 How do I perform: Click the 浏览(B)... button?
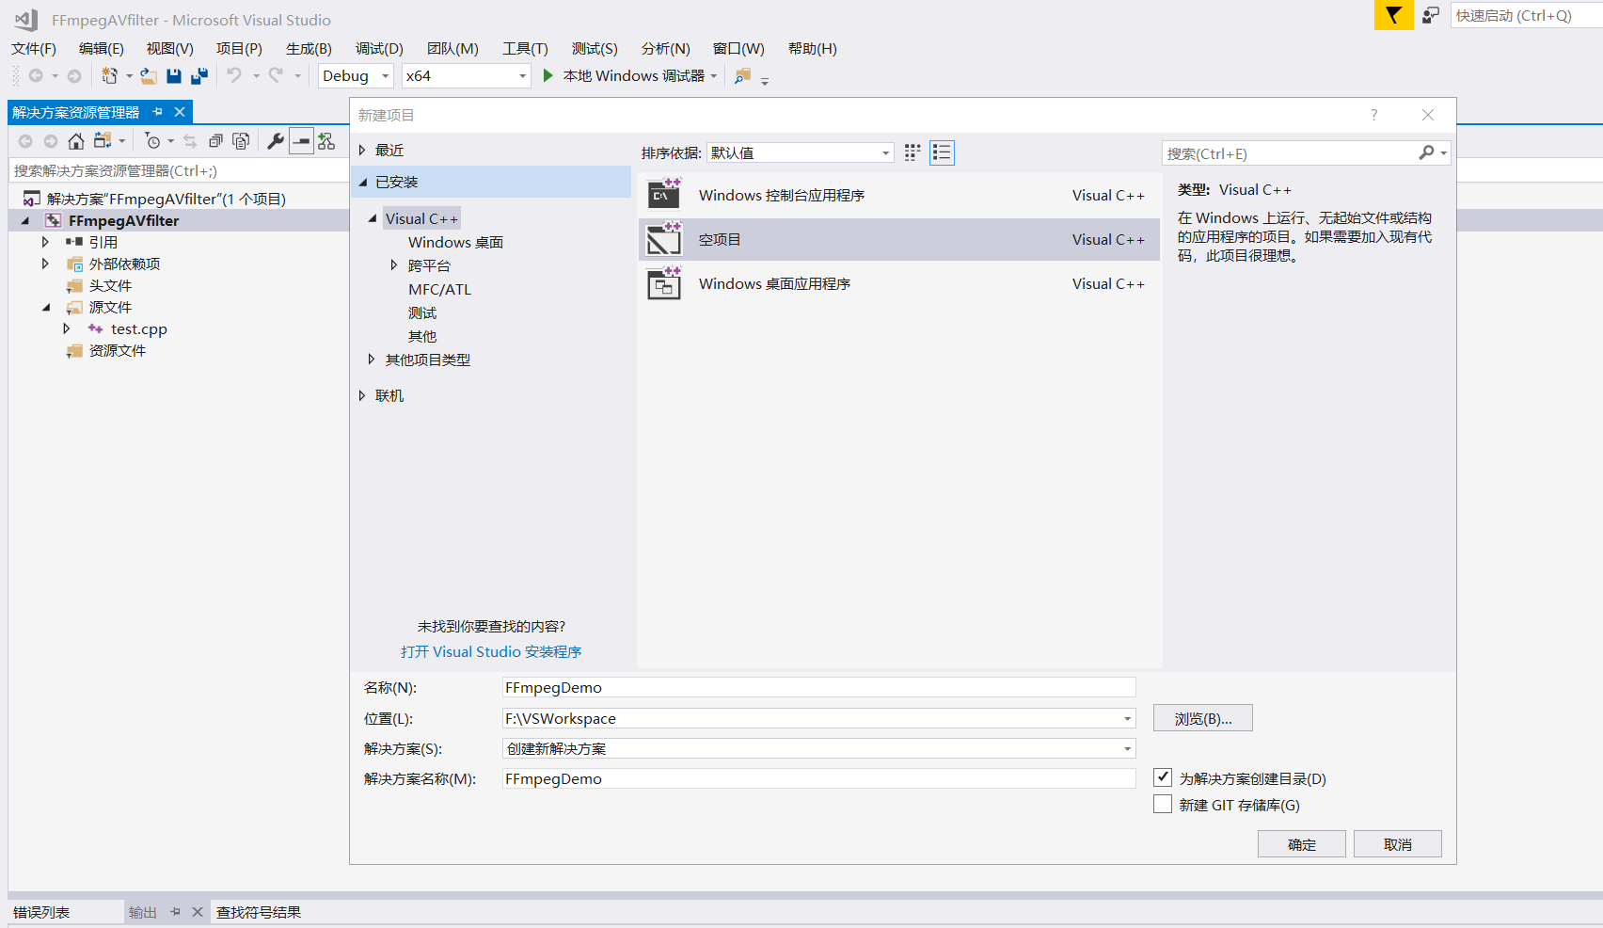pos(1202,717)
